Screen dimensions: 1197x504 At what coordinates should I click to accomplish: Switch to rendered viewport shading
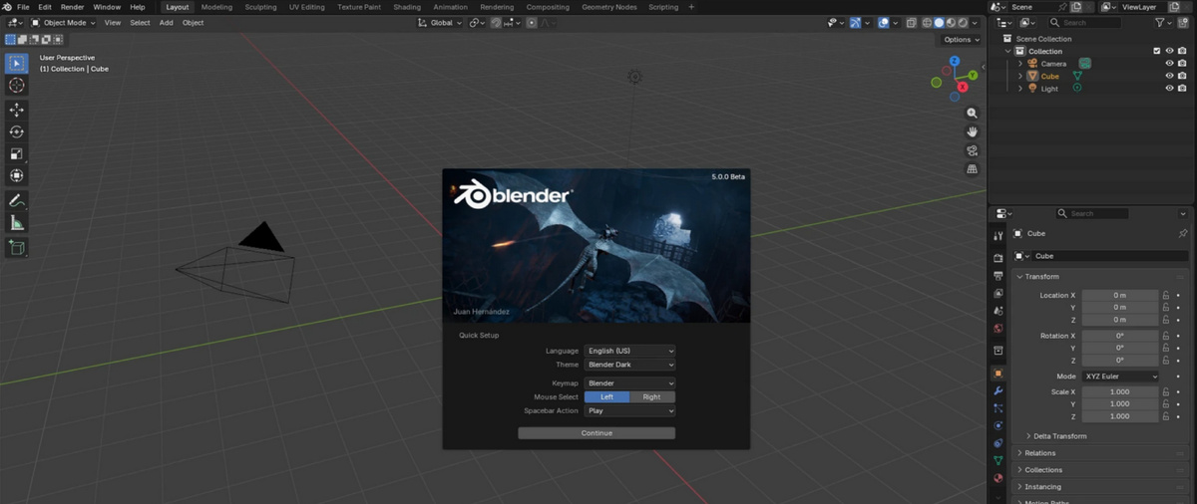click(x=963, y=22)
